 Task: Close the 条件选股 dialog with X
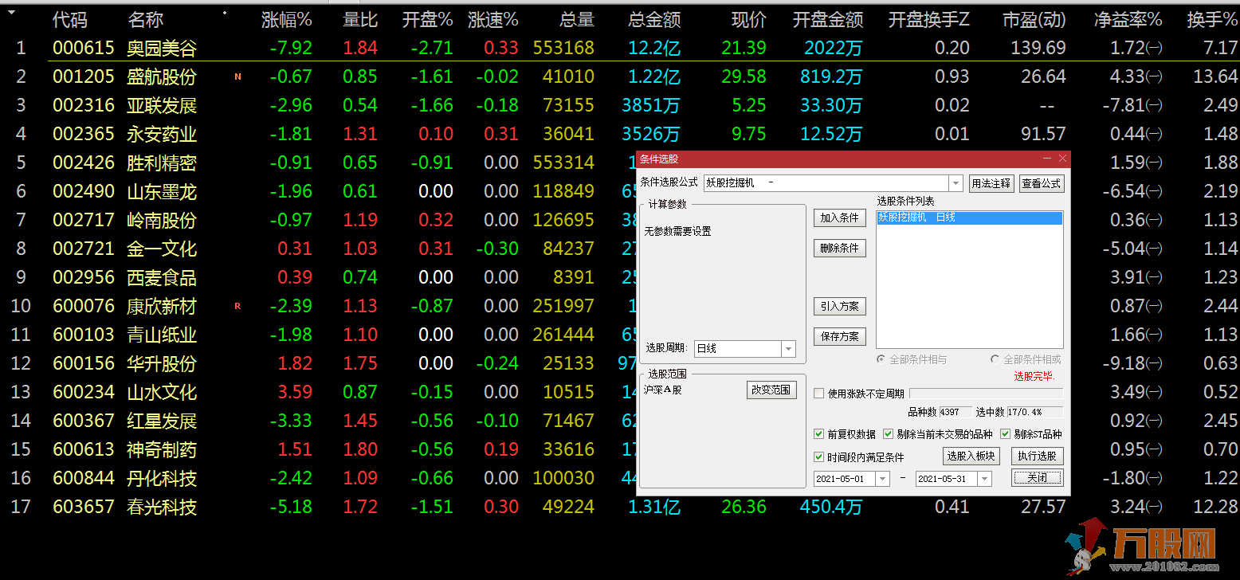pyautogui.click(x=1062, y=159)
